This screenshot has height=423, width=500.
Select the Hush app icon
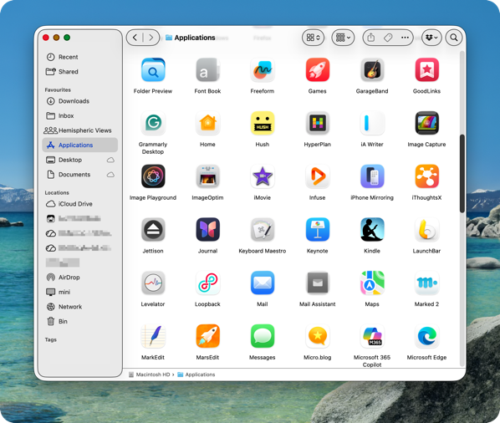(x=263, y=123)
